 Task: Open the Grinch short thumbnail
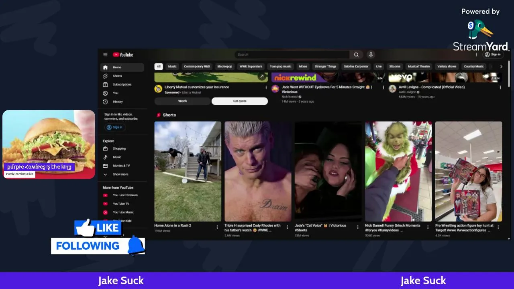point(399,171)
